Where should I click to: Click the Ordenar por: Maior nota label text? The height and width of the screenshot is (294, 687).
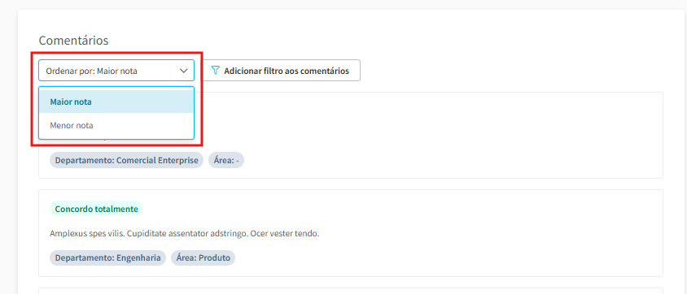pos(91,71)
